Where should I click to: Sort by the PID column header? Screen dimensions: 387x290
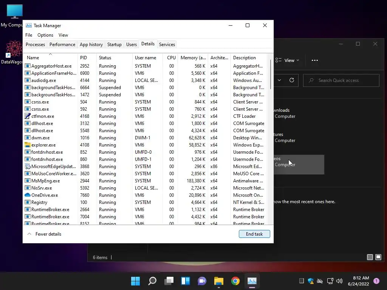click(87, 58)
